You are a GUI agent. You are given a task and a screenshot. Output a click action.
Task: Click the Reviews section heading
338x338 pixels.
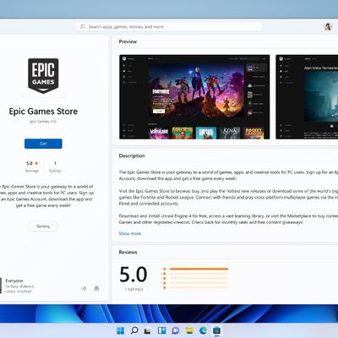[x=128, y=253]
